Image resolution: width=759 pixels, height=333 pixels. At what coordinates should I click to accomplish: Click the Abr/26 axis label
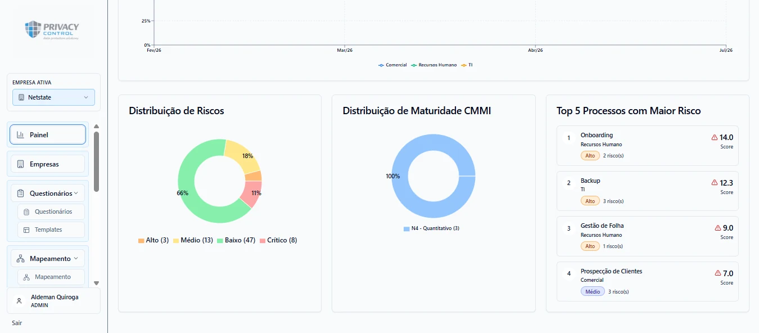[536, 50]
